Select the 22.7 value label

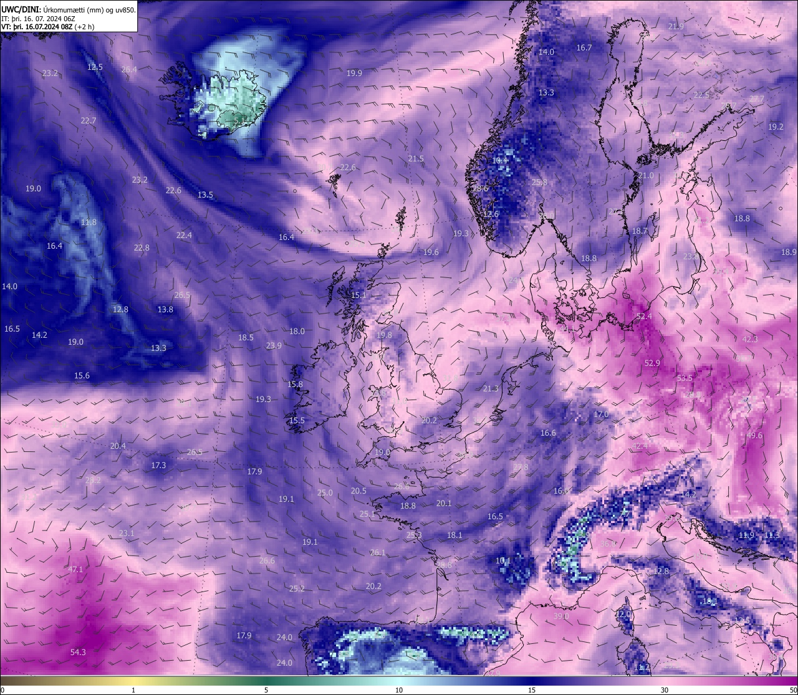88,120
